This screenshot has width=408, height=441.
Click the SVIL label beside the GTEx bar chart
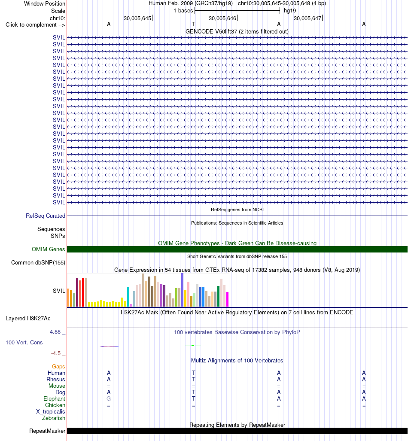pyautogui.click(x=59, y=291)
